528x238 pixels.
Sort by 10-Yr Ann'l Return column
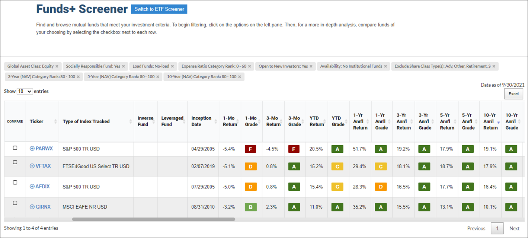[x=490, y=121]
